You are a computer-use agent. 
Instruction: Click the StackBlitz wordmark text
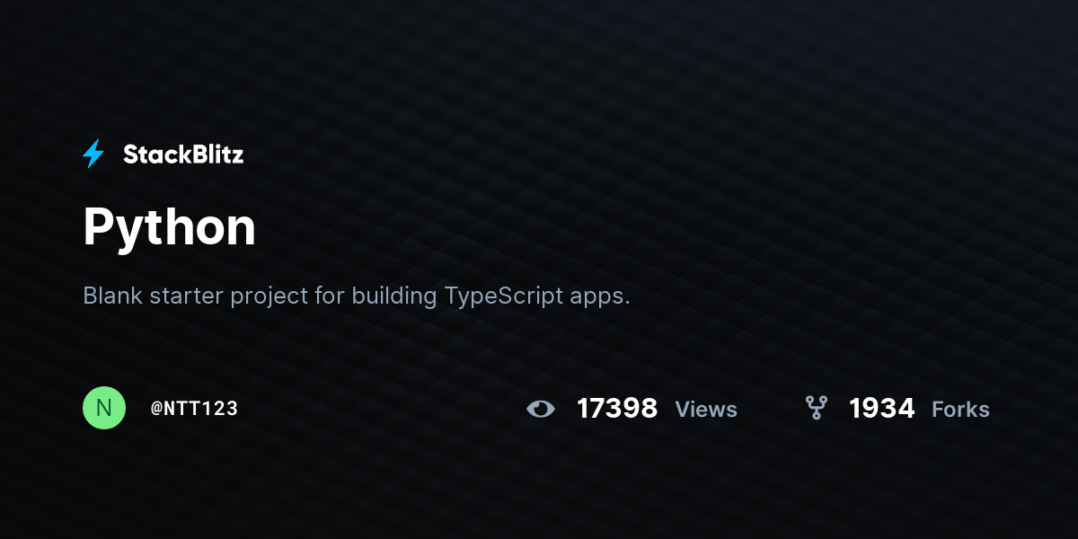pyautogui.click(x=183, y=155)
